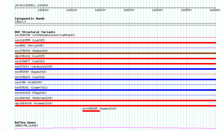This screenshot has width=223, height=131.
Task: Open variant nsv3348265 (Audano2019) label
Action: coord(99,108)
